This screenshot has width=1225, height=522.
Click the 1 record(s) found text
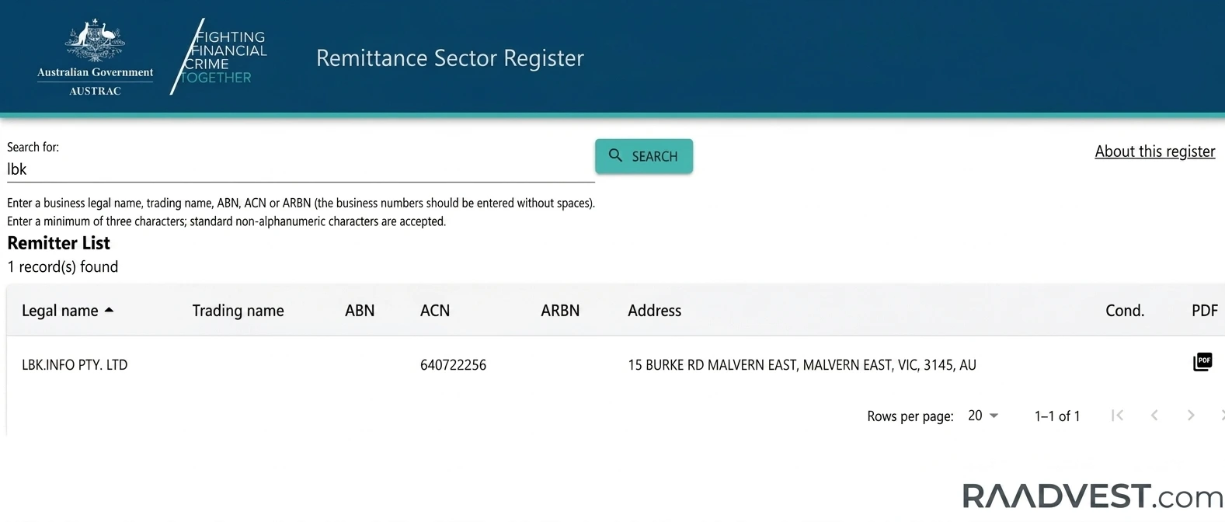pos(63,267)
